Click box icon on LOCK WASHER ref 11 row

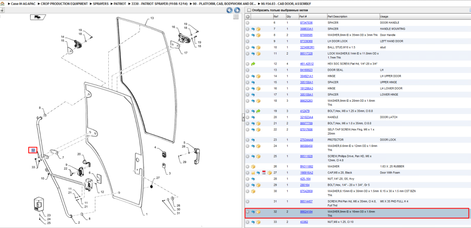coord(258,54)
